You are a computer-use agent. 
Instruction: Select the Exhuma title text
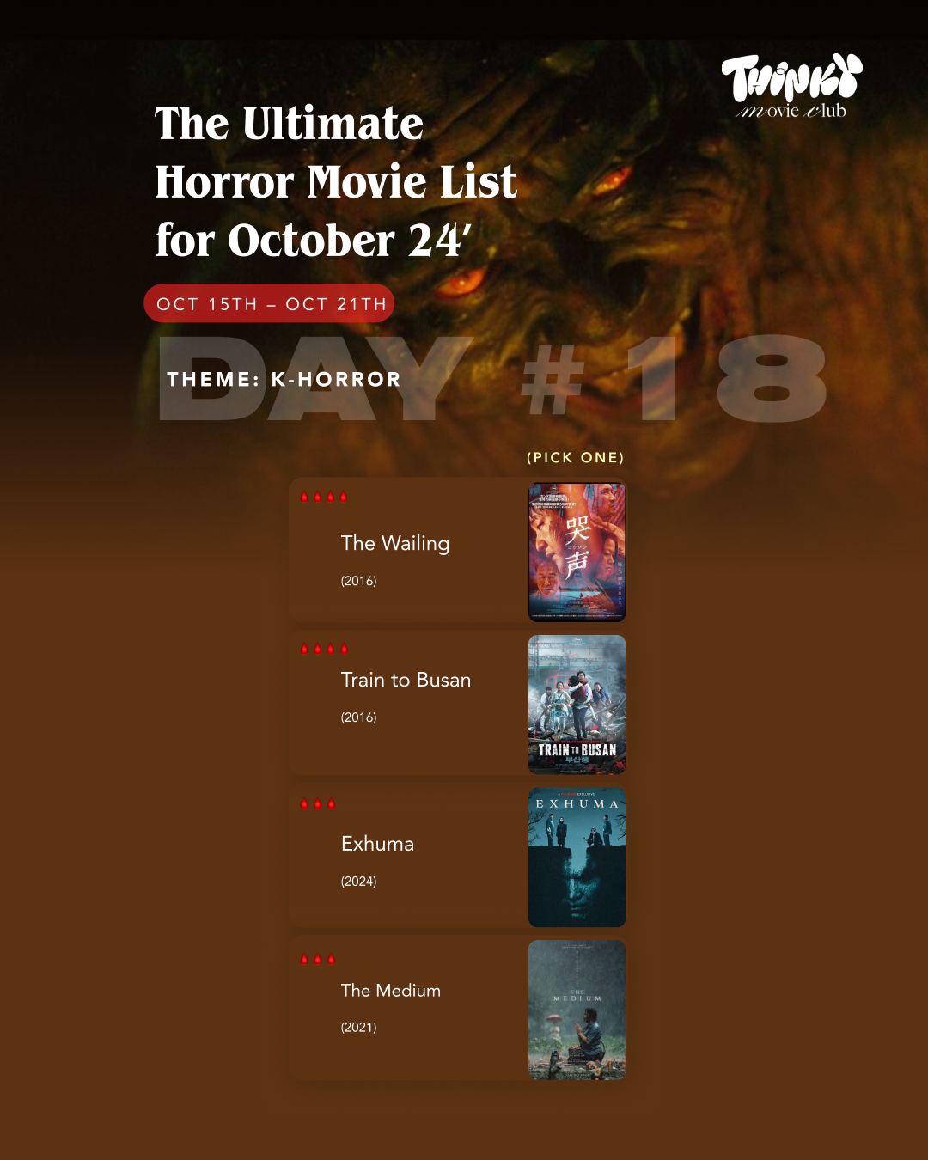pos(377,844)
